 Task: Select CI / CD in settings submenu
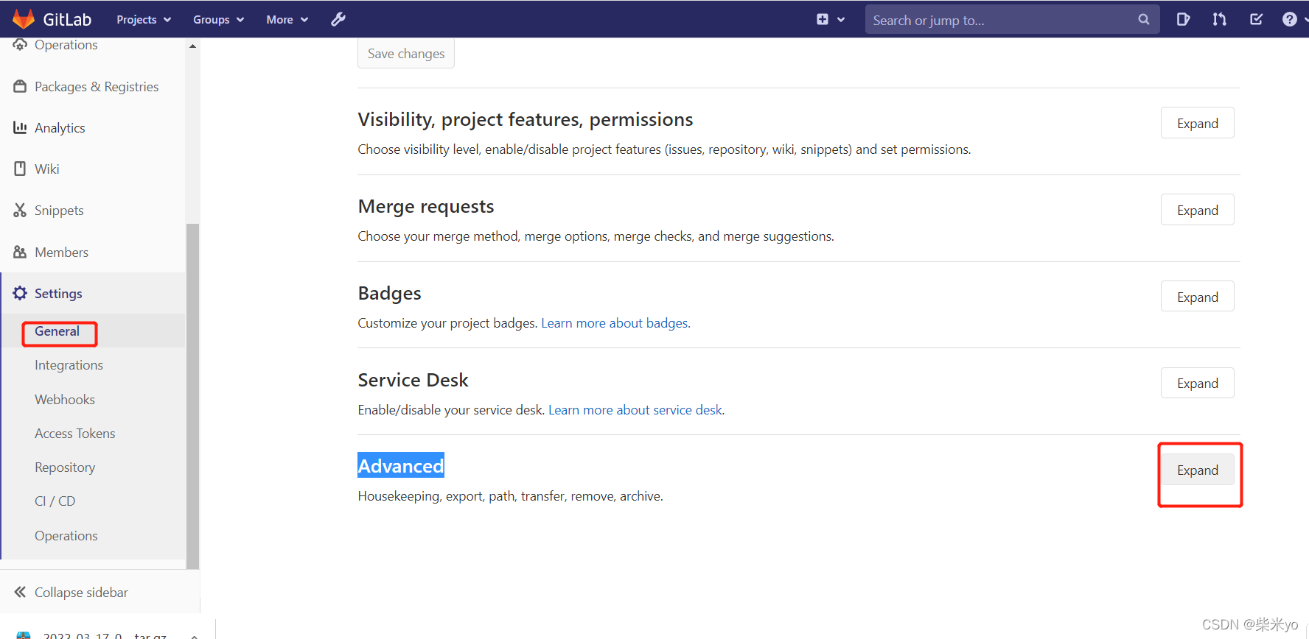(x=55, y=501)
